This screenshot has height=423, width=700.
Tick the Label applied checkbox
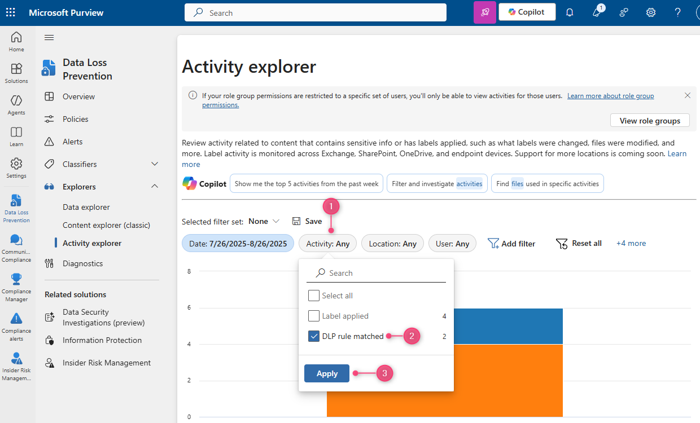click(x=314, y=316)
